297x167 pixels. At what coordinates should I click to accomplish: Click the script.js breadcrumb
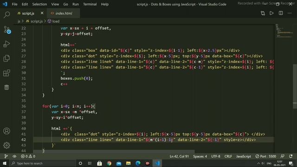tap(34, 21)
